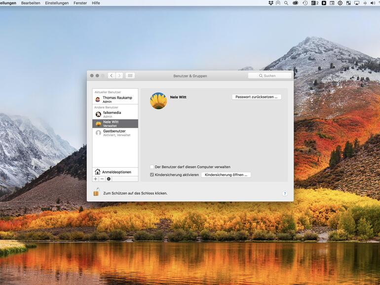
Task: Click the help question mark button
Action: point(285,194)
